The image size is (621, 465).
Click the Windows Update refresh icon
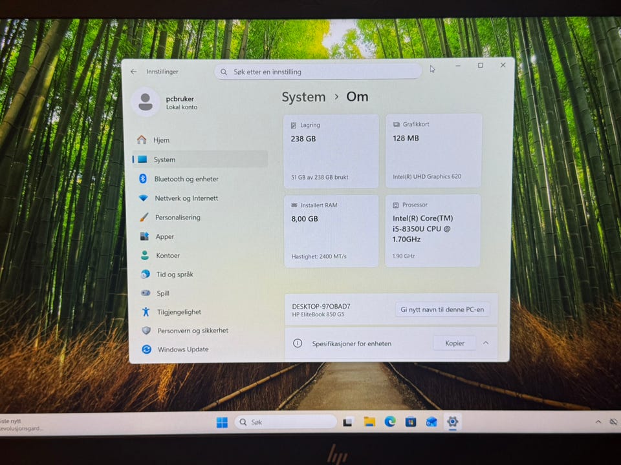[x=147, y=349]
